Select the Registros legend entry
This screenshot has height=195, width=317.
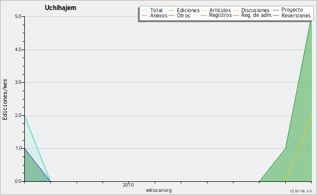pos(220,15)
